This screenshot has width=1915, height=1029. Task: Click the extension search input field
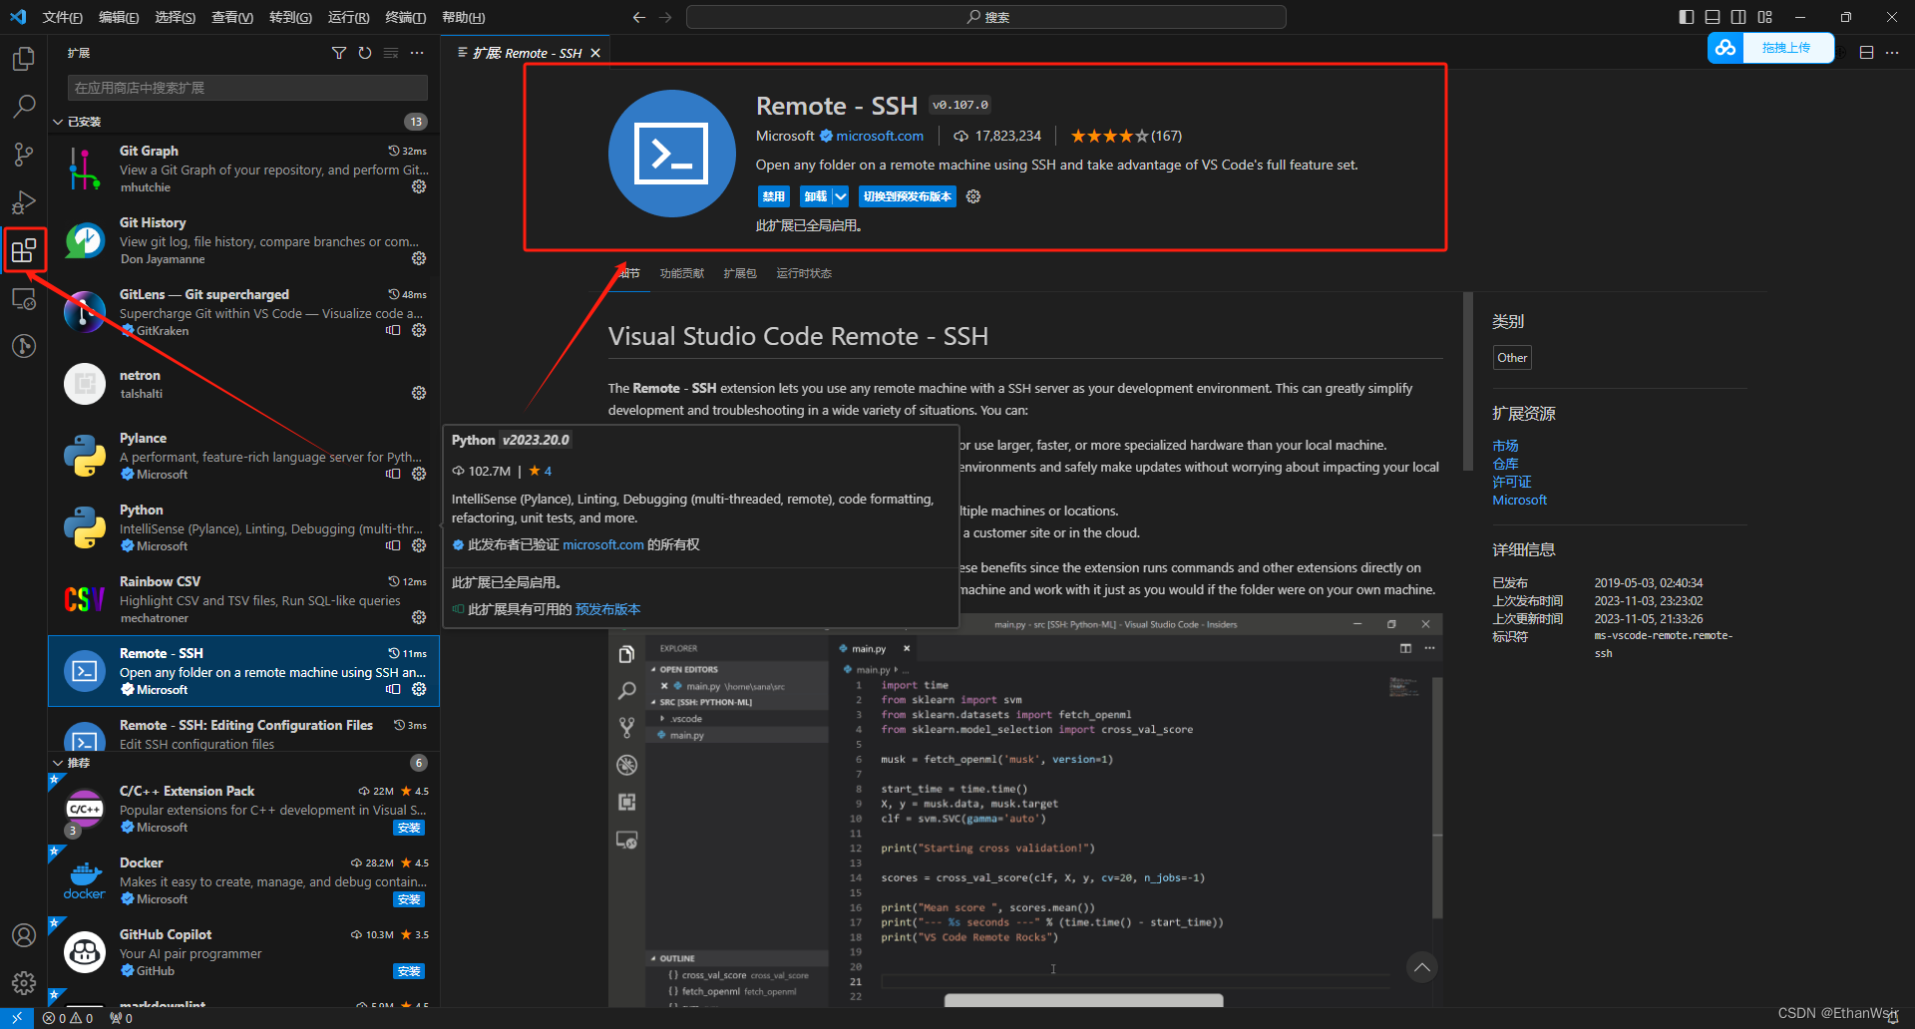point(247,88)
